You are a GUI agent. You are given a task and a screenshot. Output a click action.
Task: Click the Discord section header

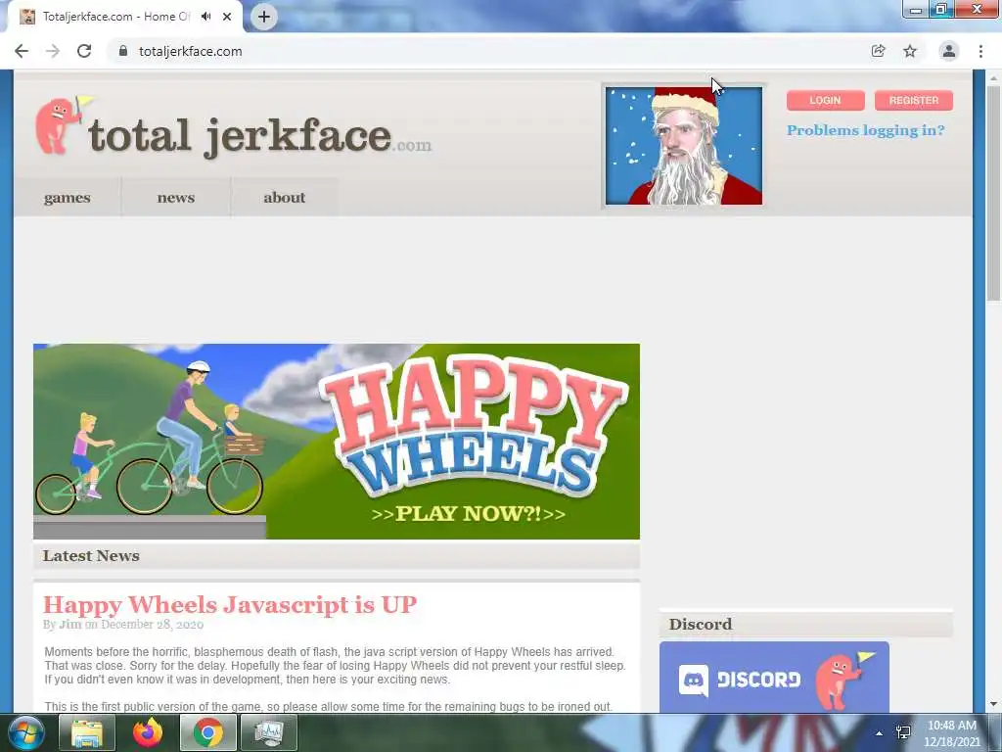806,624
